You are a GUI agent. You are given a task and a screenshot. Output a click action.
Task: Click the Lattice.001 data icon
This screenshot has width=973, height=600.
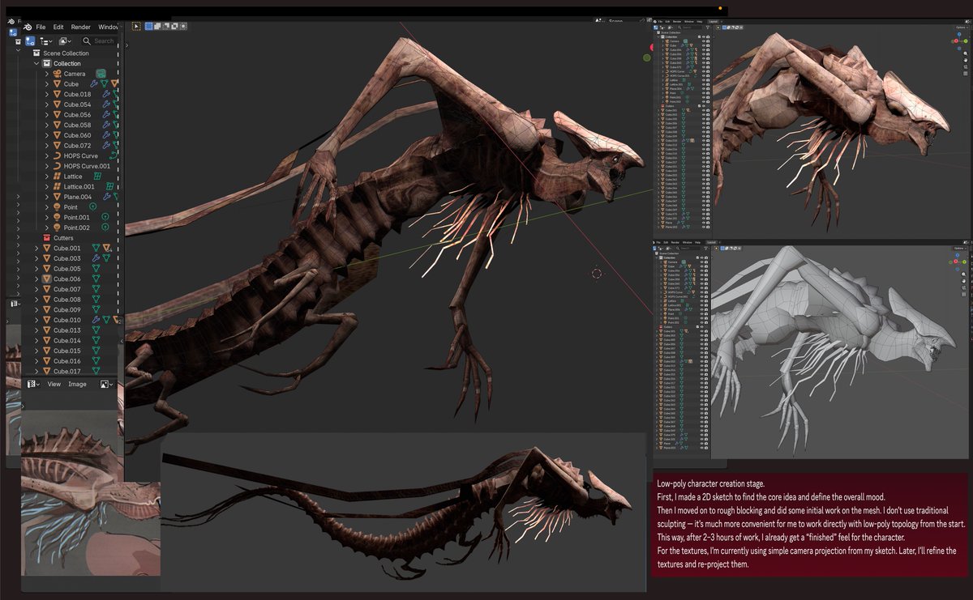[x=108, y=186]
